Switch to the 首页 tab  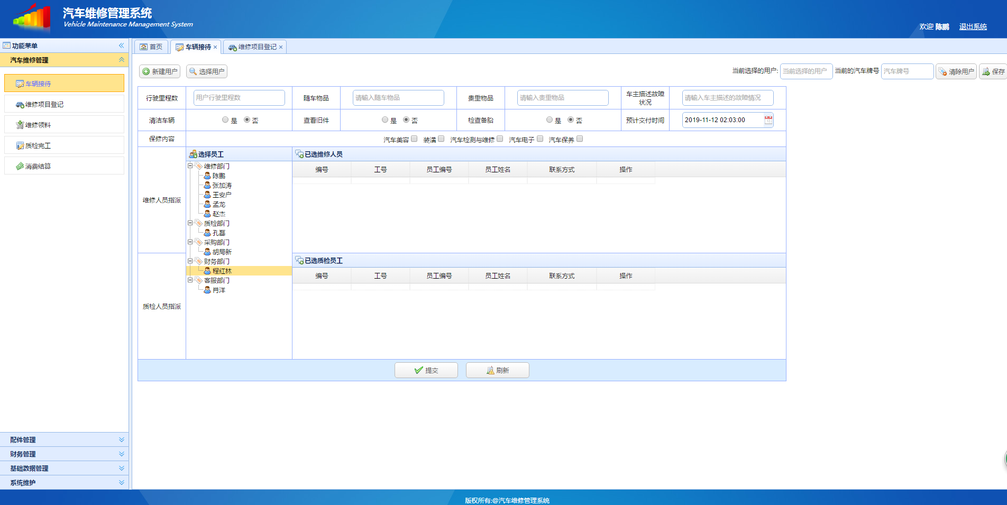151,47
